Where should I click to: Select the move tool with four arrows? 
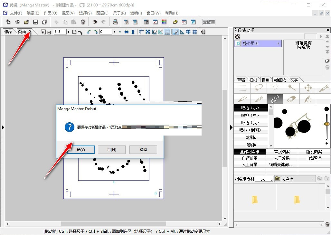[308, 88]
